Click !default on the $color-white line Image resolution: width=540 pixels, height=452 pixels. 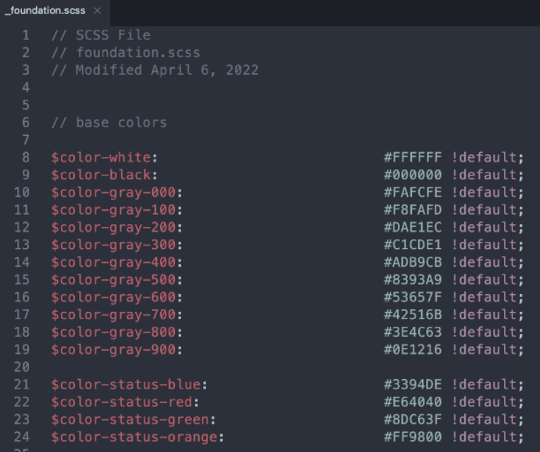[484, 157]
